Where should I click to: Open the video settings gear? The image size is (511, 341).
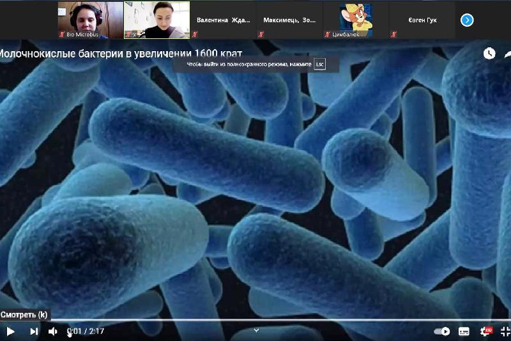coord(486,331)
